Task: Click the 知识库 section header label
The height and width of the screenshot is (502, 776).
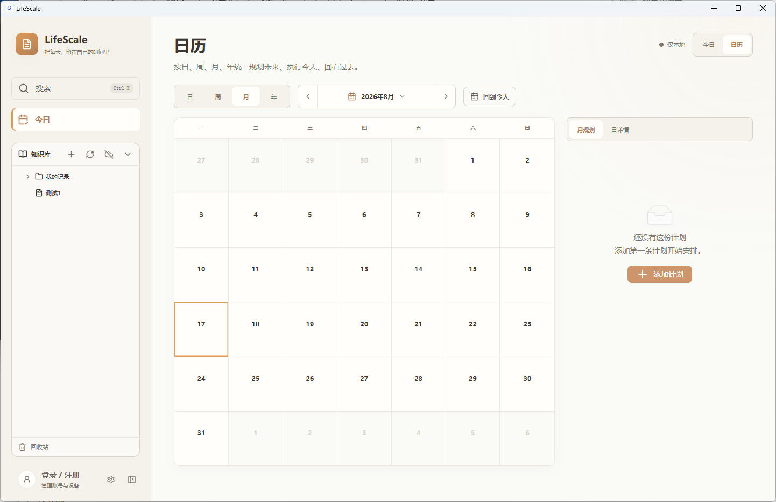Action: point(41,155)
